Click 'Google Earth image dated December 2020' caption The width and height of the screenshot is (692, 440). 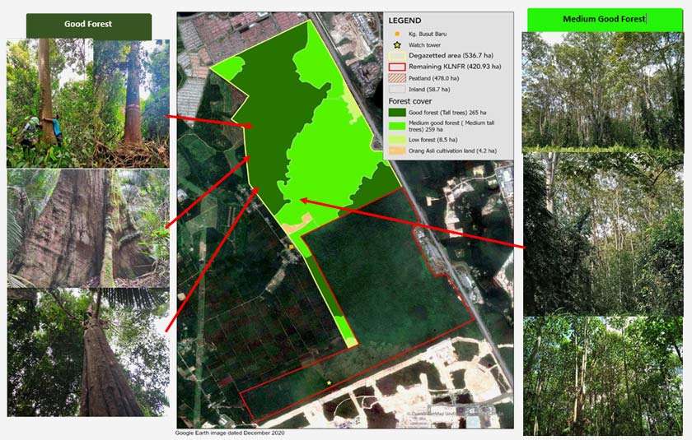[x=230, y=433]
